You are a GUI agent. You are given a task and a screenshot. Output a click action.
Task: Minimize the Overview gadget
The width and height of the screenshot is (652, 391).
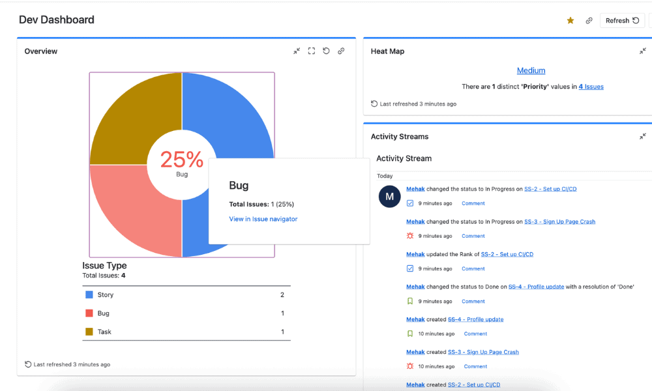297,51
